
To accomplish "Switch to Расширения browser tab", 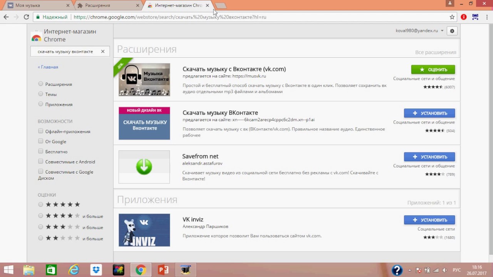I will coord(107,5).
